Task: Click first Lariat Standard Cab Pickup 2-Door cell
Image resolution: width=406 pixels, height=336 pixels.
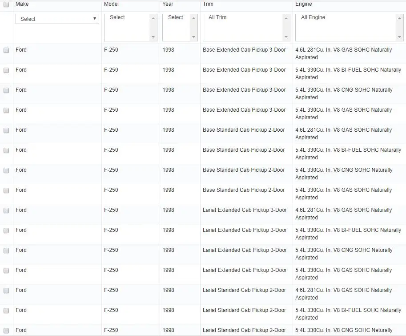Action: tap(244, 290)
